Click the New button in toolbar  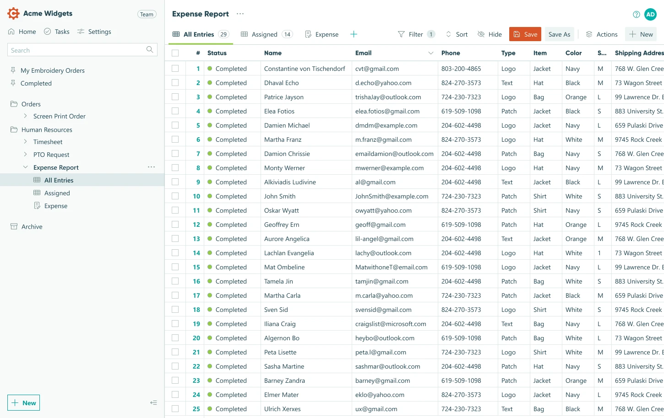point(641,34)
